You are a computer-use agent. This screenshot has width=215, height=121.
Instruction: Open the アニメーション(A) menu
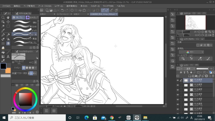[45, 6]
